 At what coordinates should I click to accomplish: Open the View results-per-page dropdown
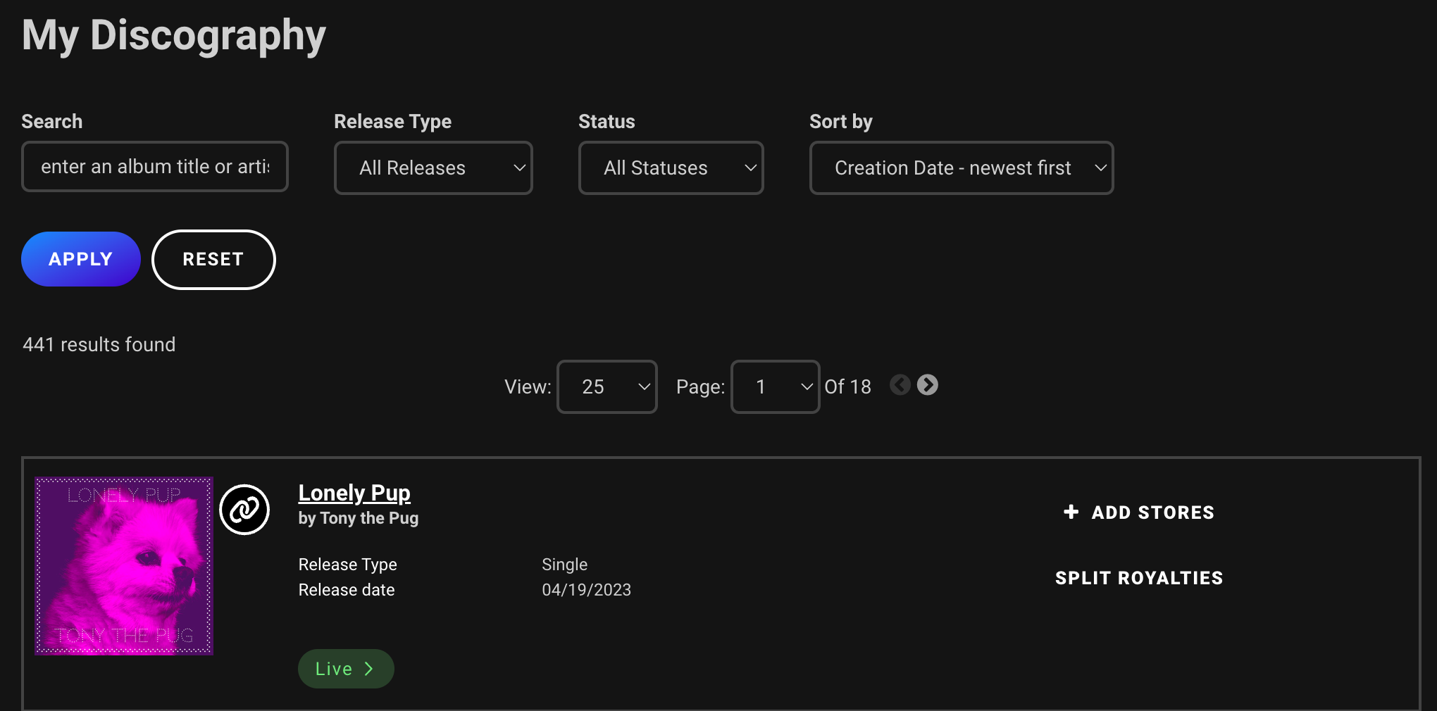(x=606, y=386)
